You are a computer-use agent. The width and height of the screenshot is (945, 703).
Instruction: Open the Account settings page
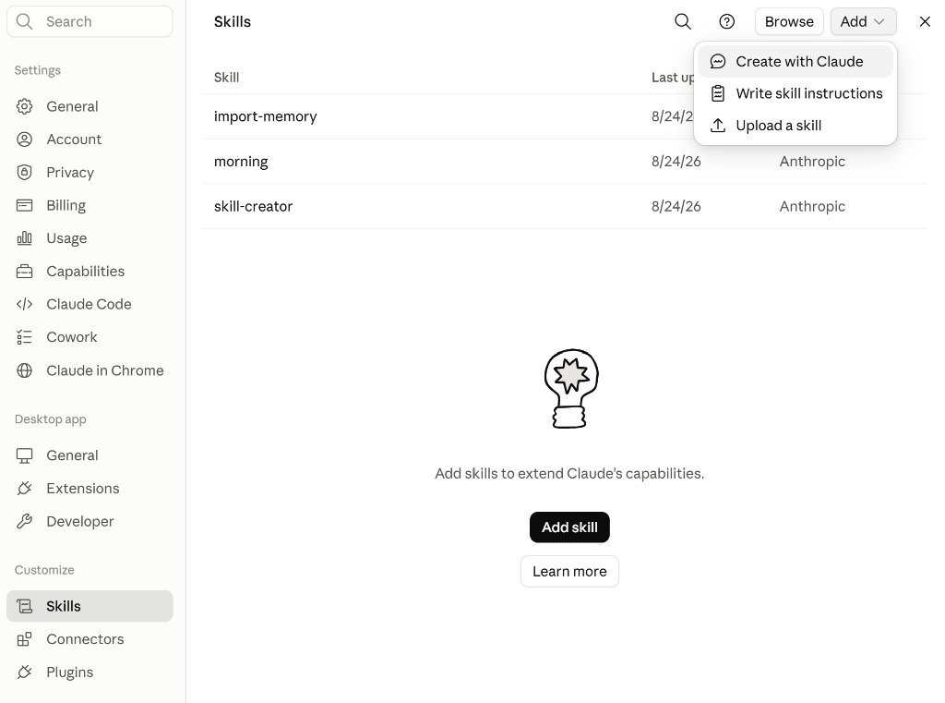click(x=90, y=139)
